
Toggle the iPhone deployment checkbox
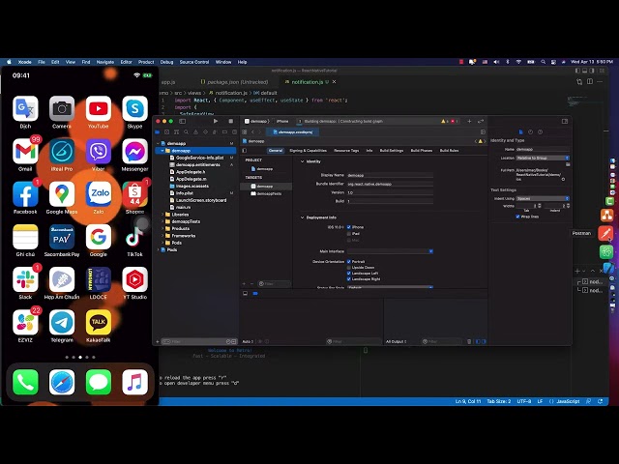[x=348, y=227]
